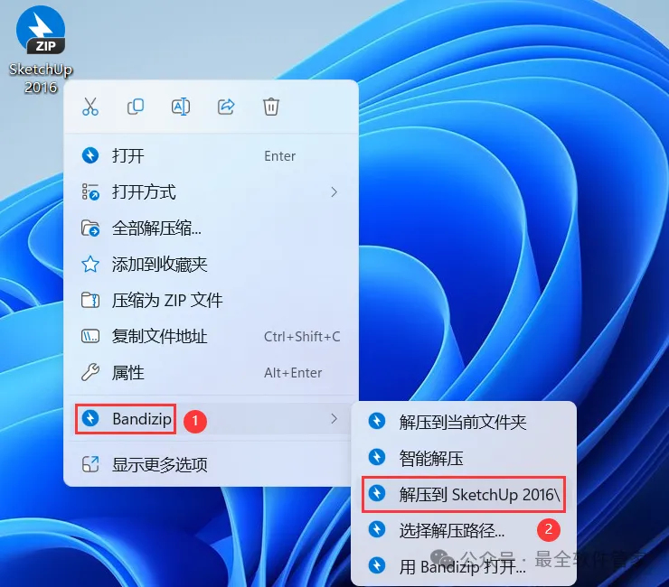Open 属性 from the context menu
Image resolution: width=669 pixels, height=587 pixels.
pos(212,373)
